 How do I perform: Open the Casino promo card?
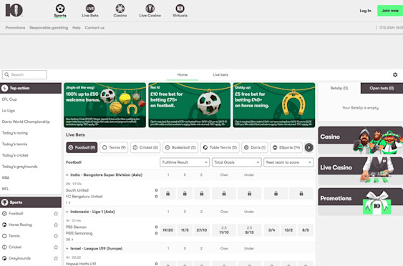[360, 140]
